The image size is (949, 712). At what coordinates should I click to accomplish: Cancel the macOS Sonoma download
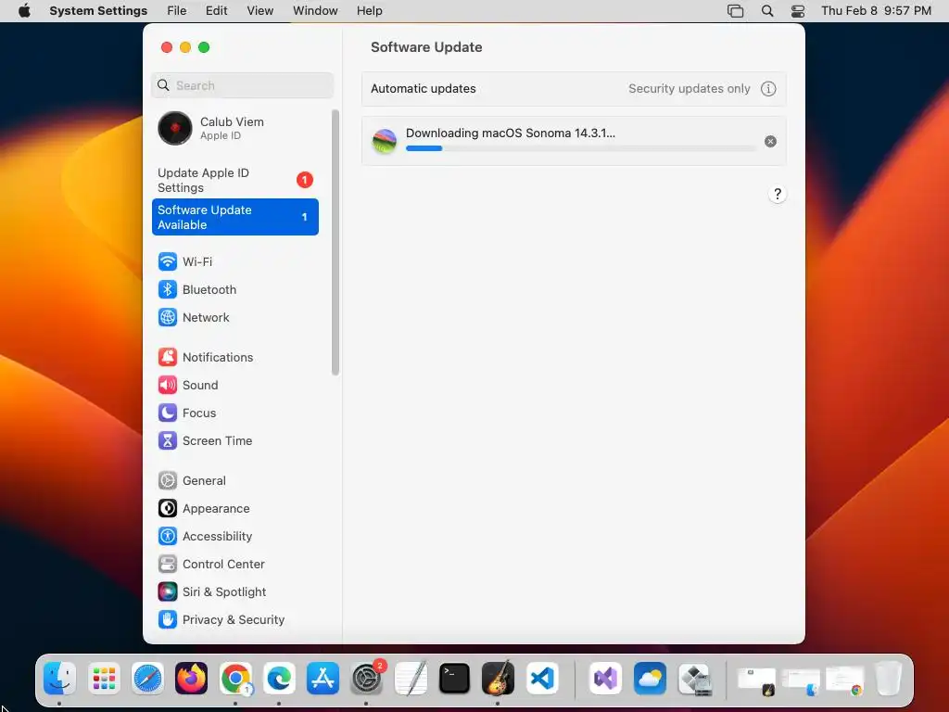770,141
